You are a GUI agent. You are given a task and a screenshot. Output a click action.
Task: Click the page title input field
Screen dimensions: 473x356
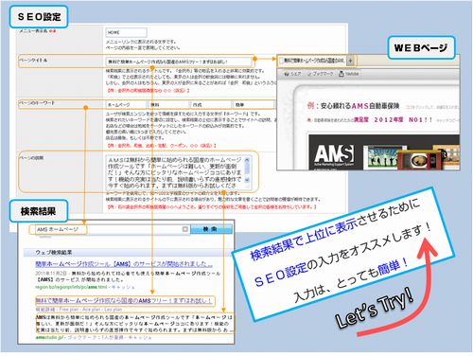pyautogui.click(x=179, y=62)
